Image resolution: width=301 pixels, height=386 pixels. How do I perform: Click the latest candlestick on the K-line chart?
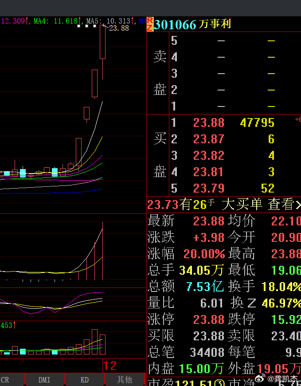tap(103, 43)
